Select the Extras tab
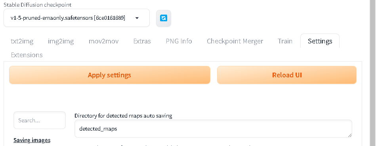The height and width of the screenshot is (146, 376). [142, 41]
